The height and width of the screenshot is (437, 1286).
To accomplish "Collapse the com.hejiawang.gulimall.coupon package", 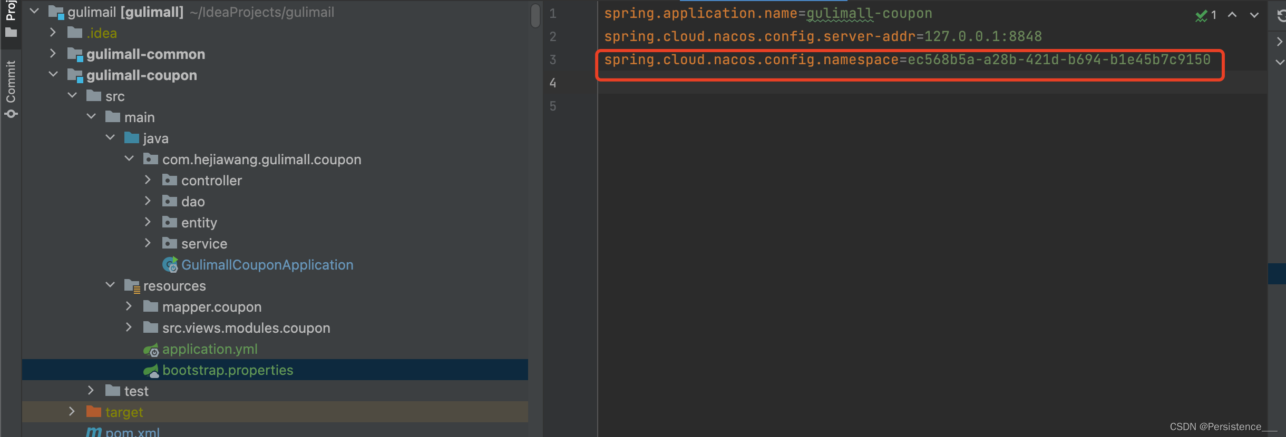I will pos(129,159).
